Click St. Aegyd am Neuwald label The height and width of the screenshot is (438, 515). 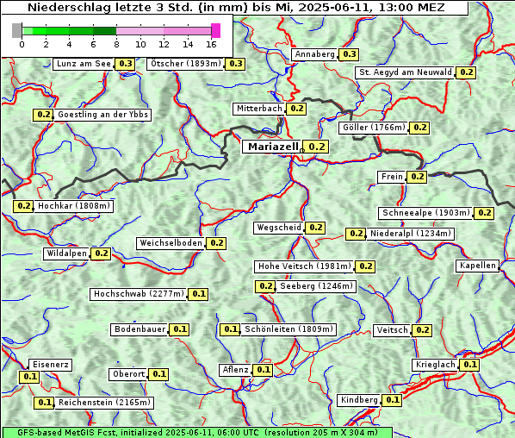click(406, 72)
